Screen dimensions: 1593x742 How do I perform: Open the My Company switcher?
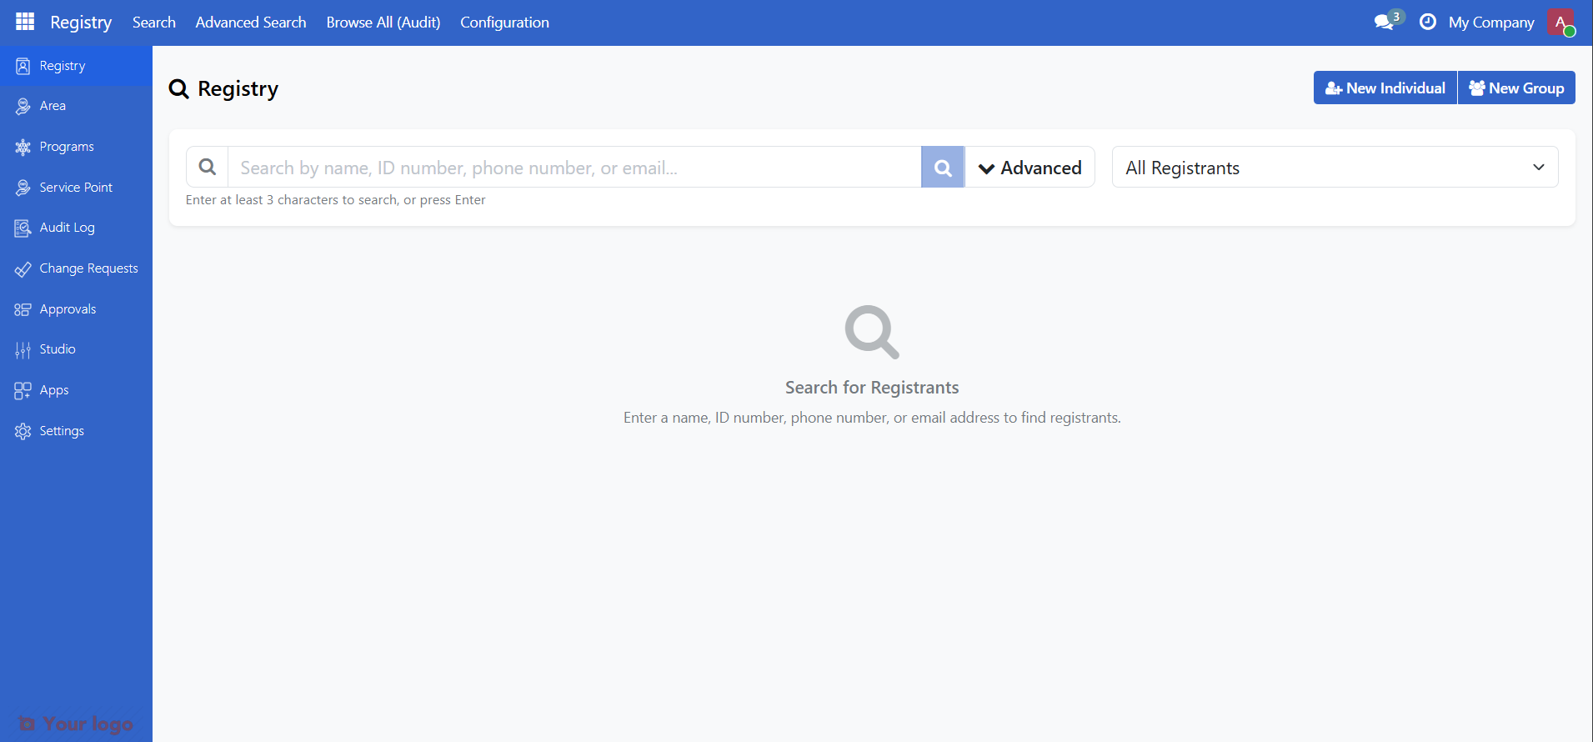[1490, 23]
